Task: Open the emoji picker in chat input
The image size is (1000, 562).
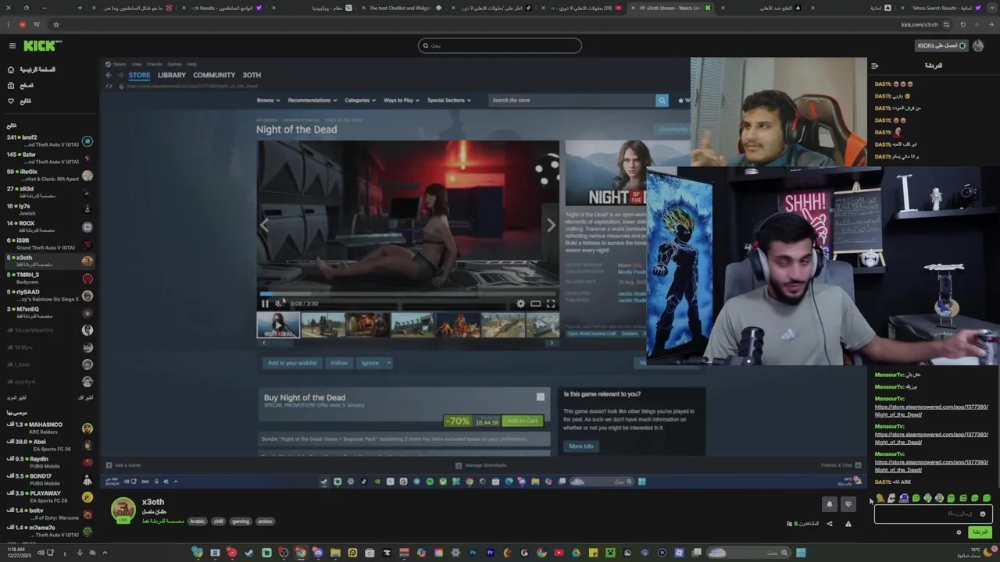Action: (x=983, y=514)
